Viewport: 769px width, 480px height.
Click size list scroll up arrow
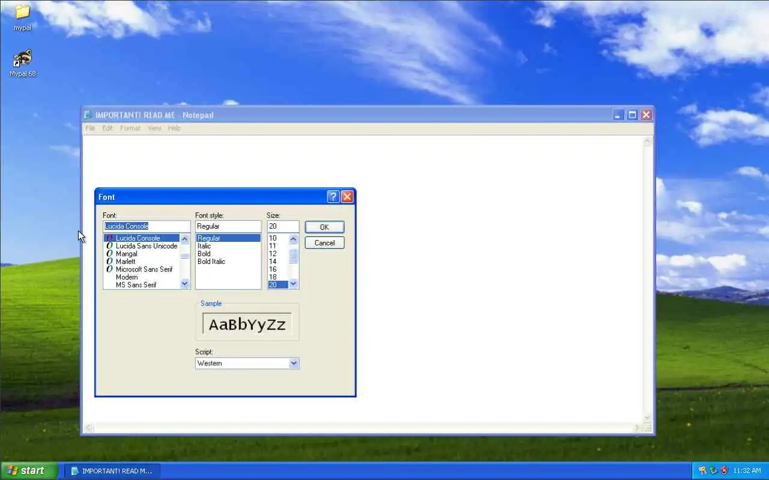pos(293,239)
